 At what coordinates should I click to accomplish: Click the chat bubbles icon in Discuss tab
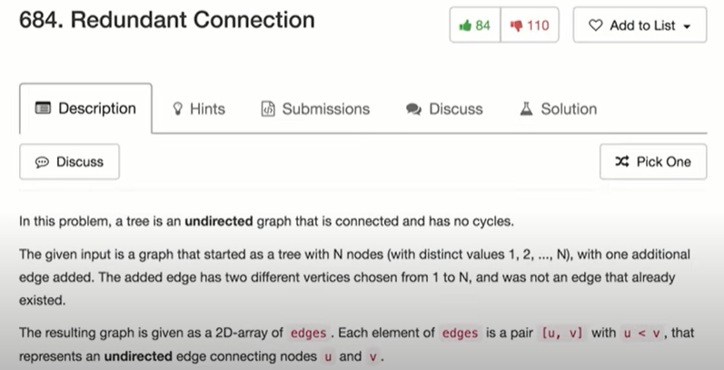(x=414, y=109)
